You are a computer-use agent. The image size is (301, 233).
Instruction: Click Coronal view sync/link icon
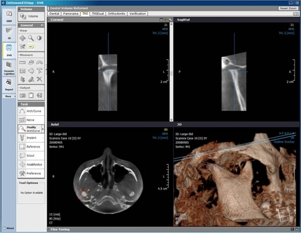tap(170, 20)
